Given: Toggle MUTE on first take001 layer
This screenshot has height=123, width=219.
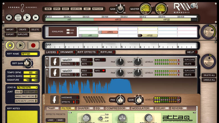Looking at the screenshot, I should (x=87, y=64).
